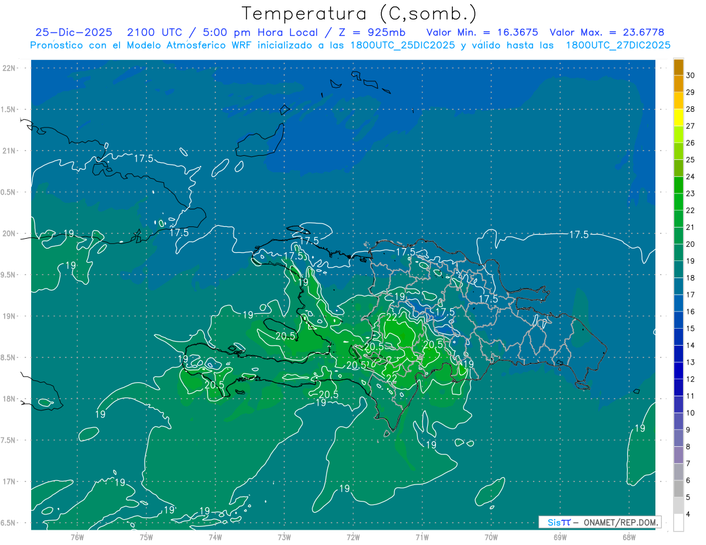Click the '73W' longitude axis label

[x=284, y=537]
